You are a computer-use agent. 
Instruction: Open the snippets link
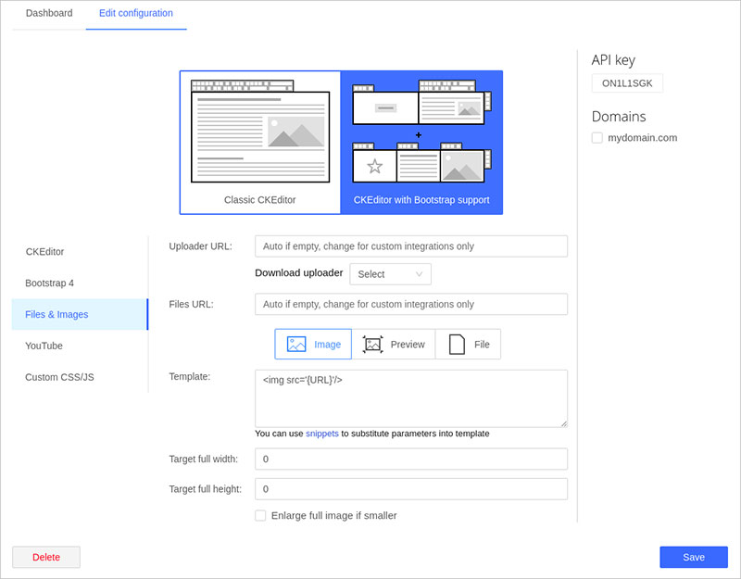322,434
